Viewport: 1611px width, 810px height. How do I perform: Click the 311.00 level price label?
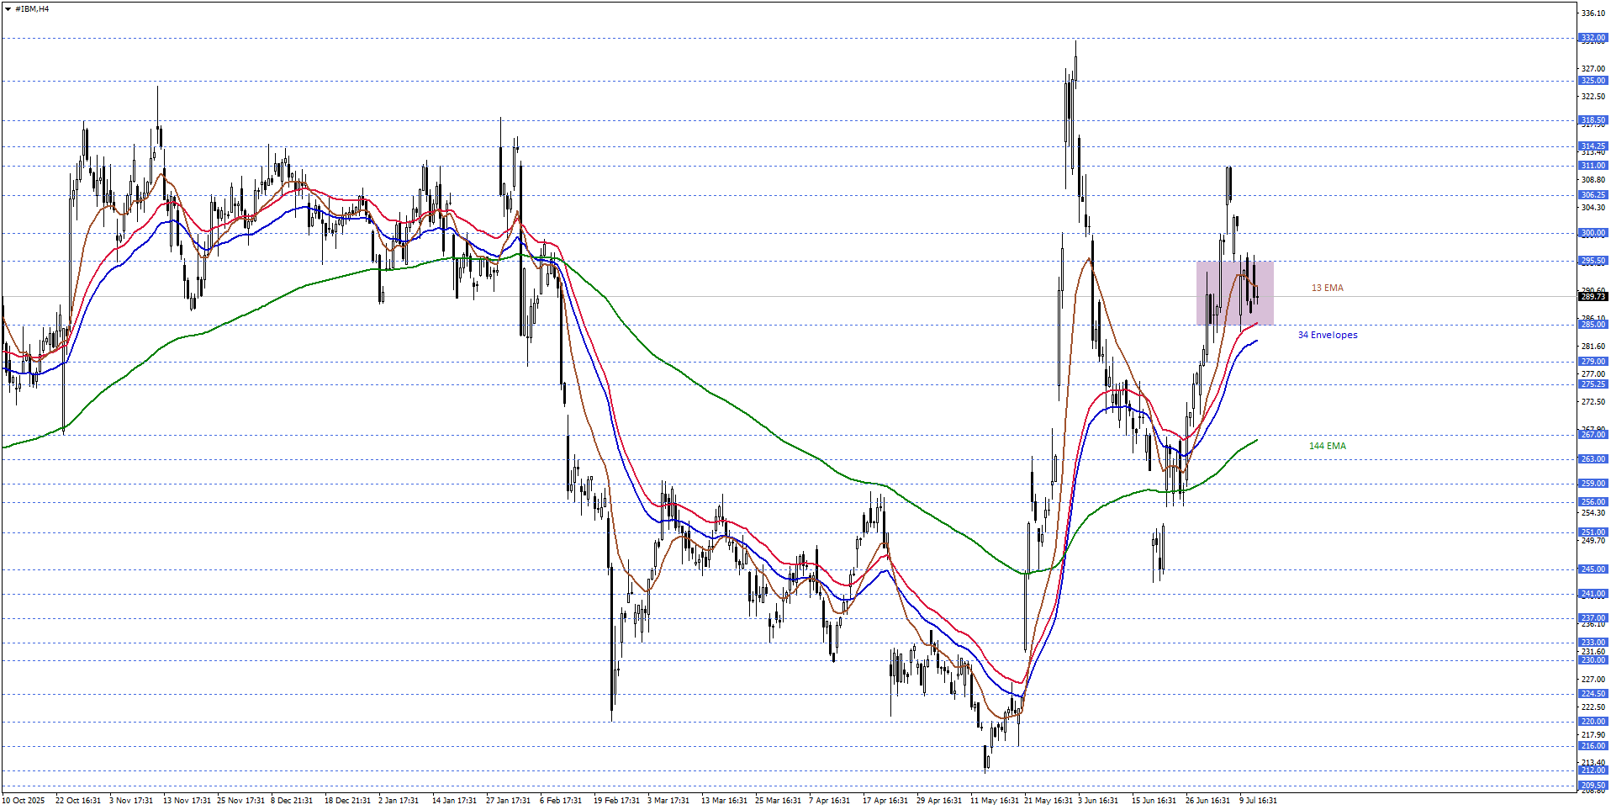[1593, 166]
